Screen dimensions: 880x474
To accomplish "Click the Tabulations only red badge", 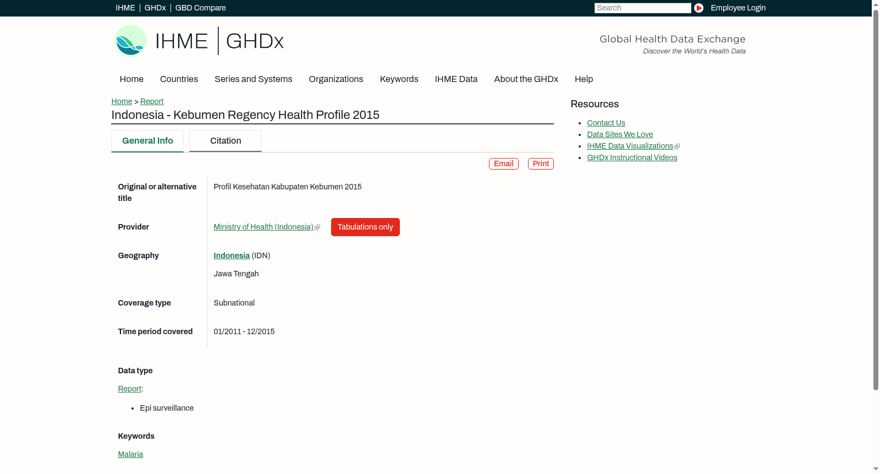I will [365, 227].
